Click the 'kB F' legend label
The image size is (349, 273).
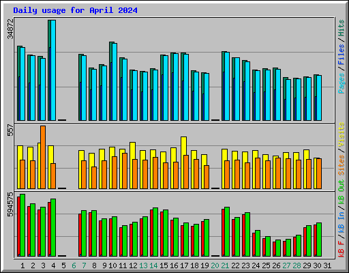342,249
